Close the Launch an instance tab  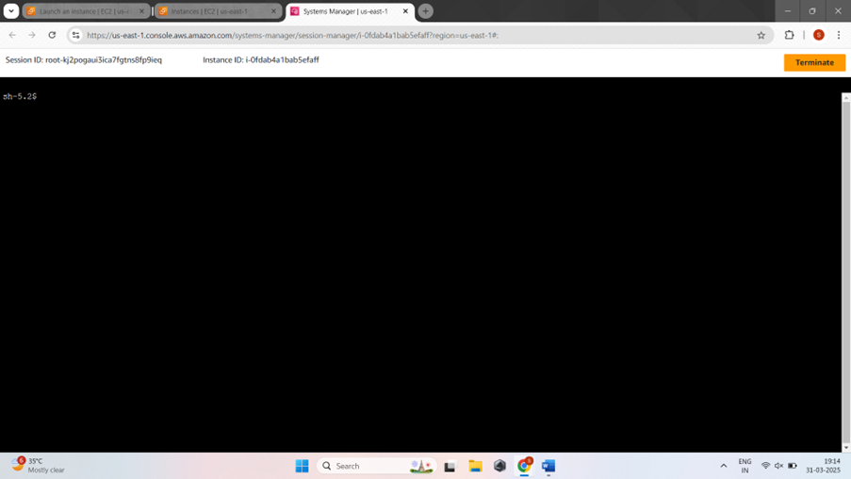click(x=141, y=11)
